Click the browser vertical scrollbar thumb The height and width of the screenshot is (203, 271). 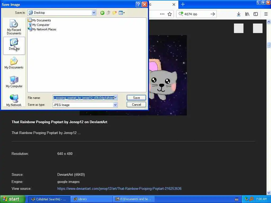[269, 45]
